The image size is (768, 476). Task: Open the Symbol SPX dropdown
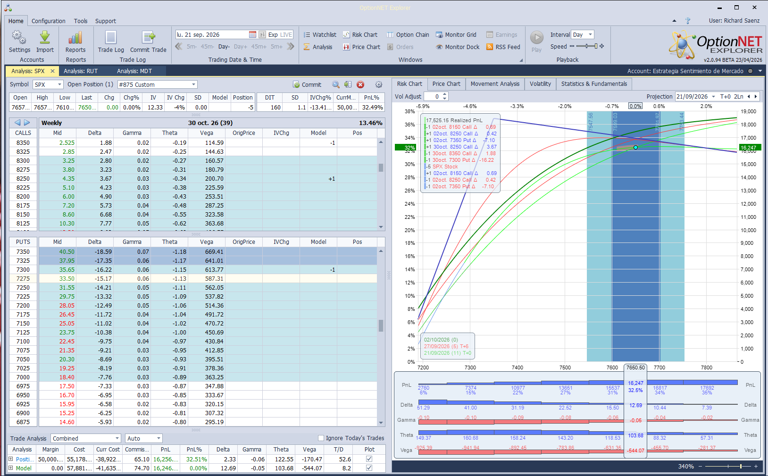(x=48, y=84)
